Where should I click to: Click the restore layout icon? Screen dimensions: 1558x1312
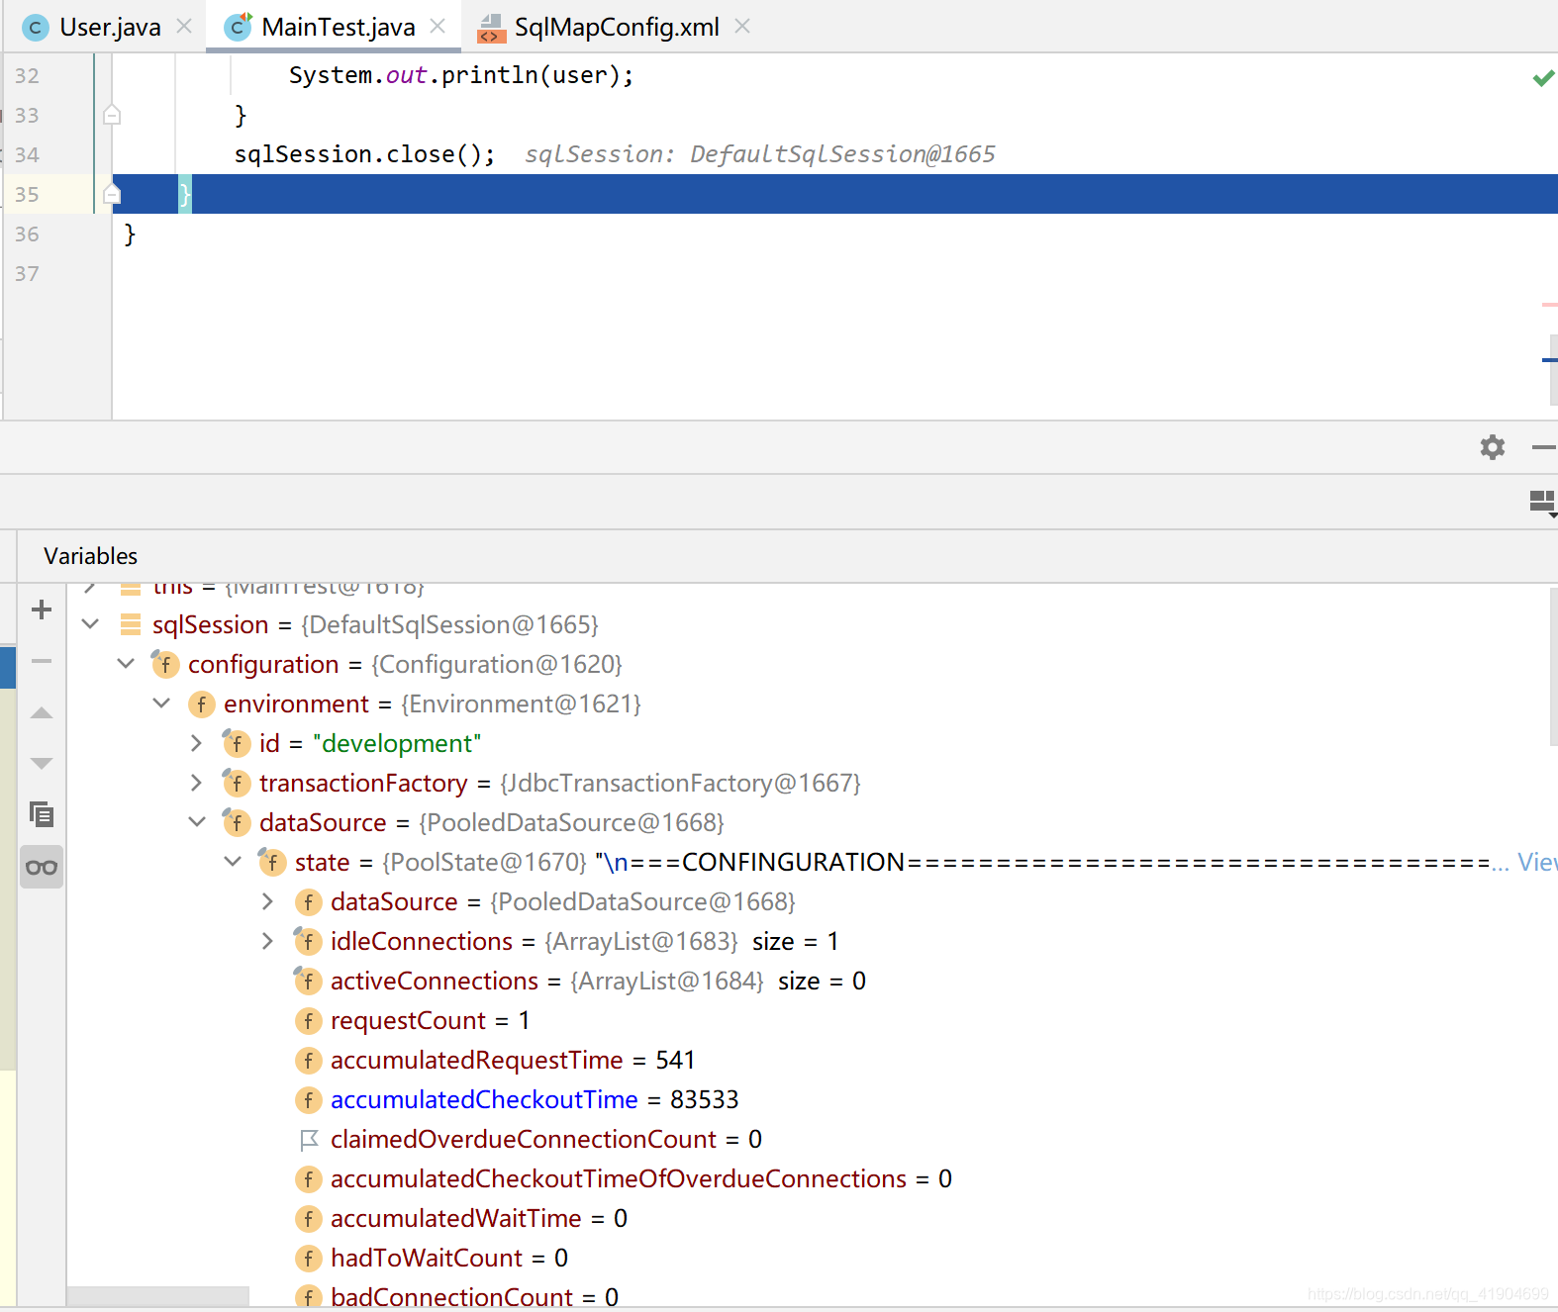click(1542, 503)
